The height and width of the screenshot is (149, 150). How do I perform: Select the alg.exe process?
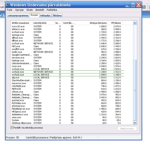(x=66, y=77)
